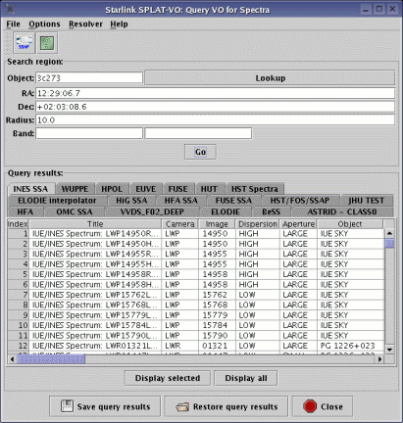Click the Dispersion column header
Viewport: 403px width, 423px height.
click(258, 224)
